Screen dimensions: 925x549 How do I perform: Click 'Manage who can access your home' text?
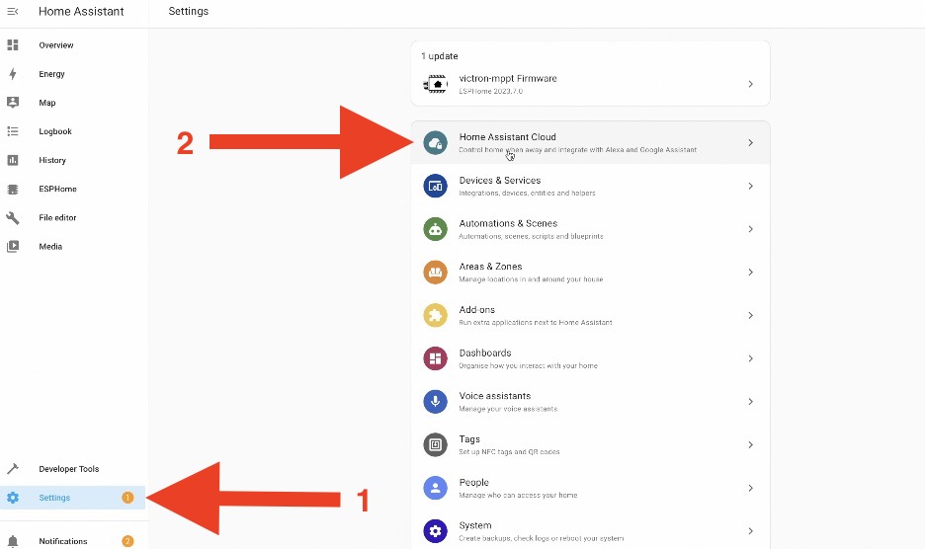[x=518, y=495]
